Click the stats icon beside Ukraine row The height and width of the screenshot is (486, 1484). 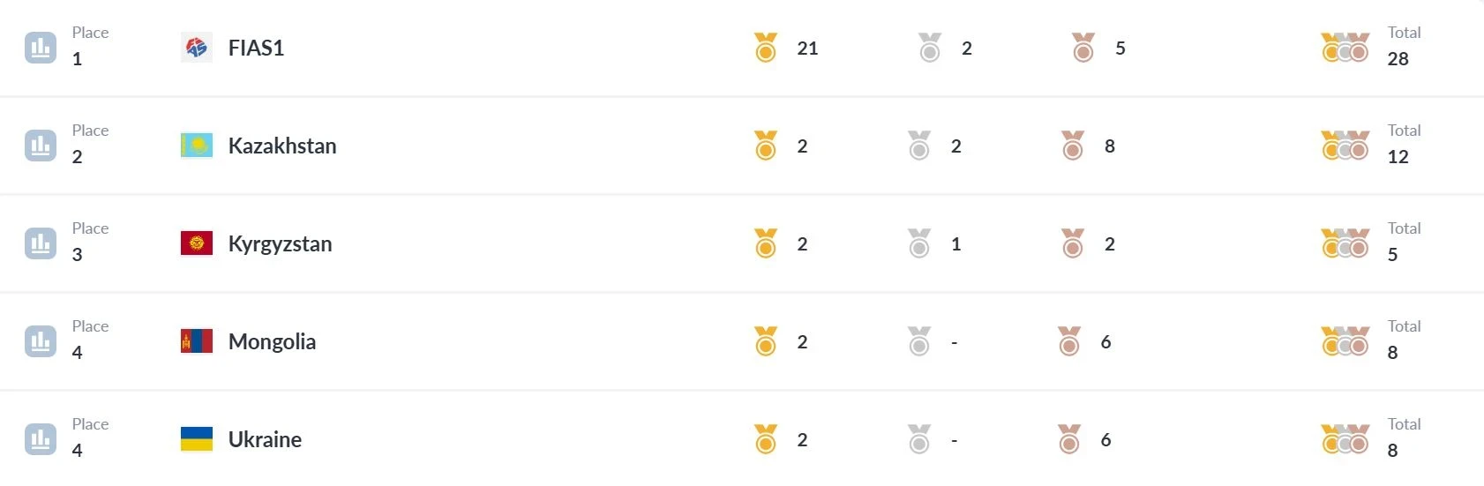[x=41, y=439]
